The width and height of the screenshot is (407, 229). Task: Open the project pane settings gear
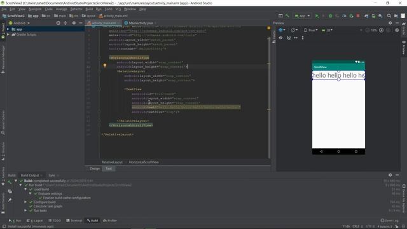point(74,23)
